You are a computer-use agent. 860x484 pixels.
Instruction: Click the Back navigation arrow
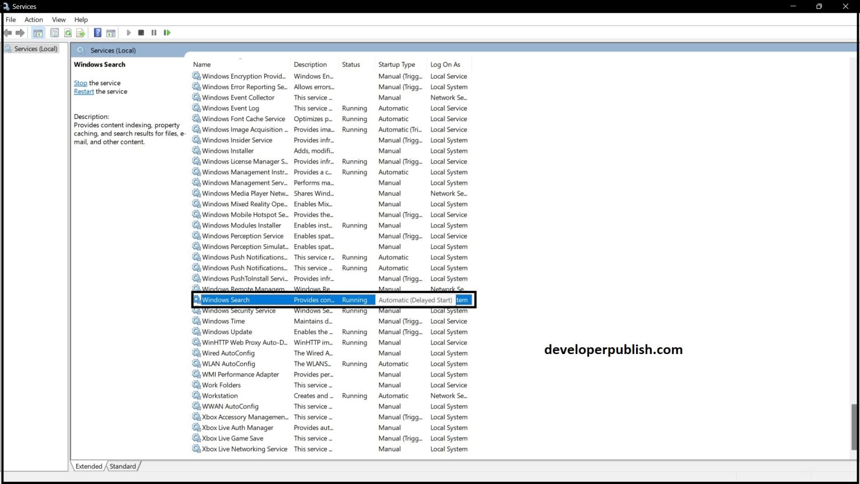8,32
